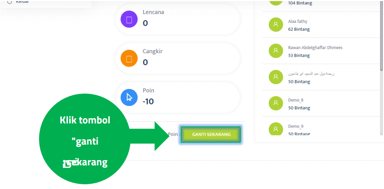The width and height of the screenshot is (384, 189).
Task: Click the Lencana count value 0
Action: tap(145, 23)
